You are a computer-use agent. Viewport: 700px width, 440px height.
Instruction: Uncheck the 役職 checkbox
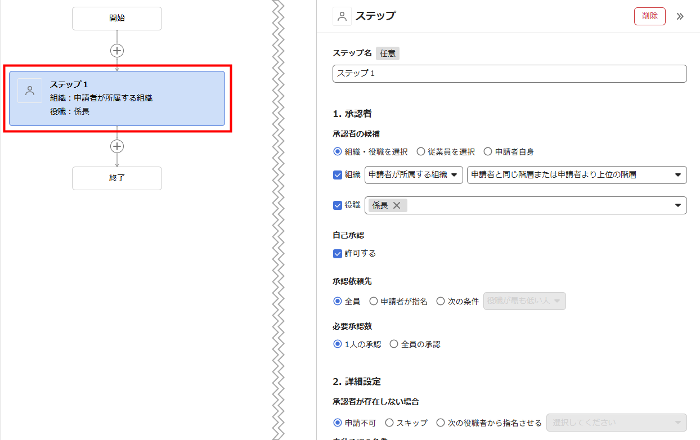click(338, 205)
